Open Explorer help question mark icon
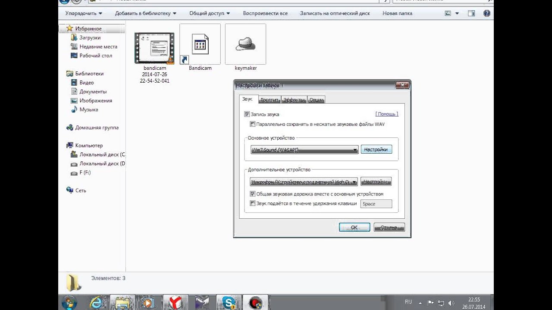 (x=487, y=13)
